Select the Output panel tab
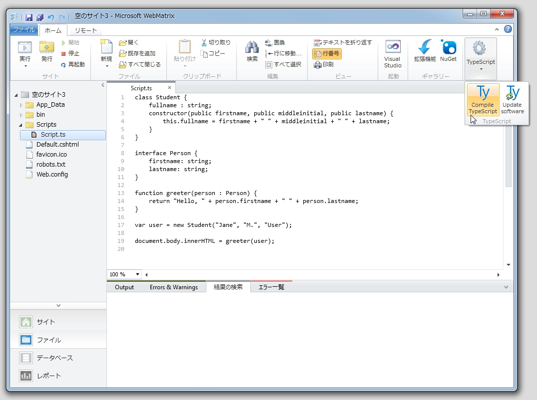 click(x=124, y=287)
